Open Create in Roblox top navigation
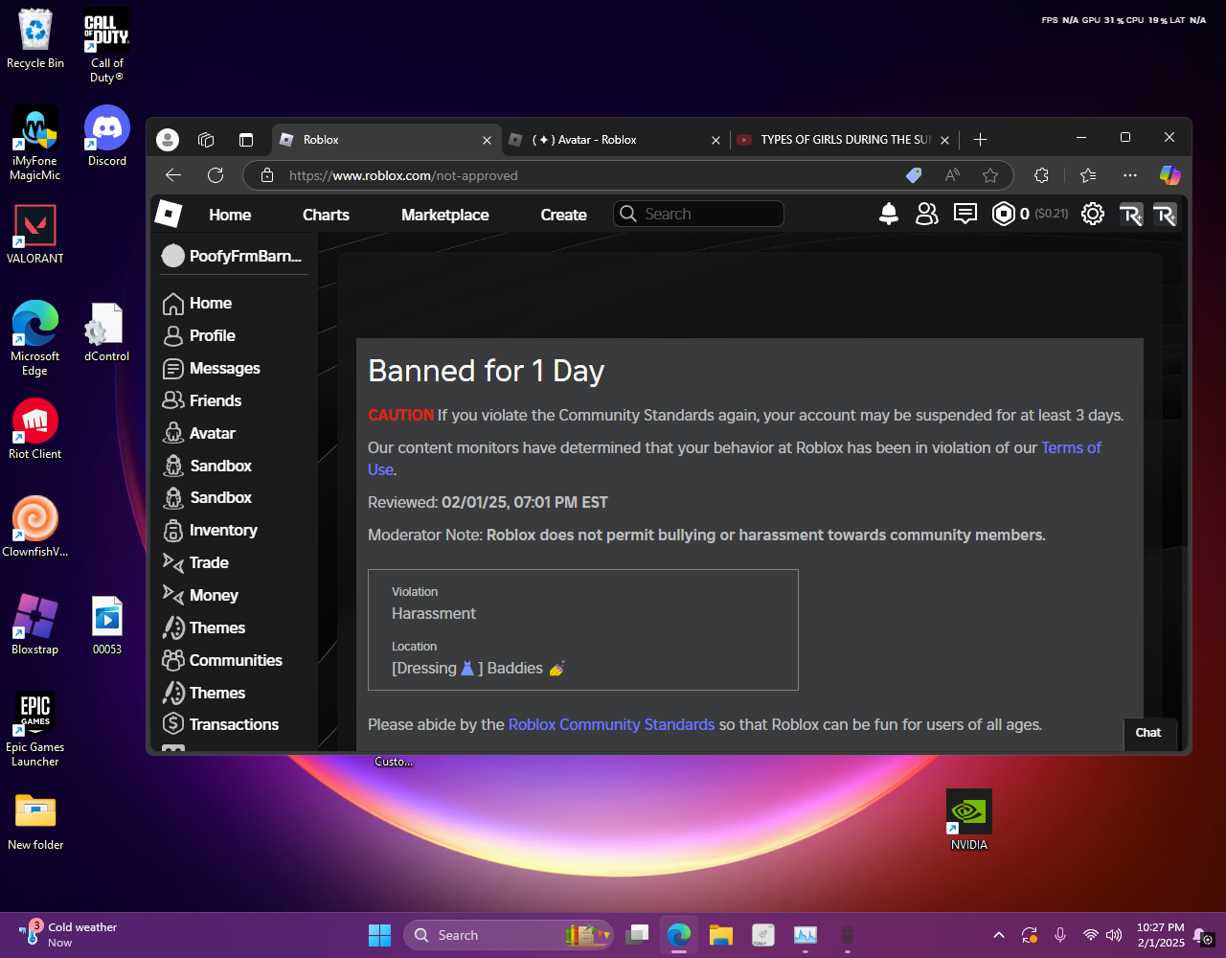 563,215
